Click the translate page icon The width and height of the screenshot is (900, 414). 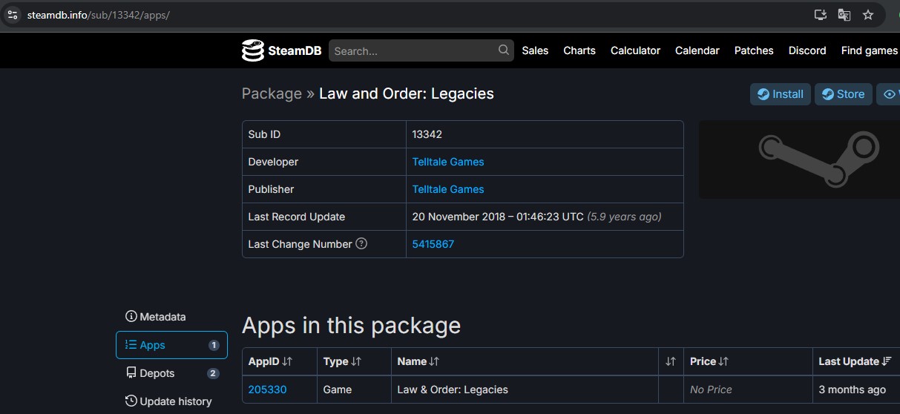point(844,15)
